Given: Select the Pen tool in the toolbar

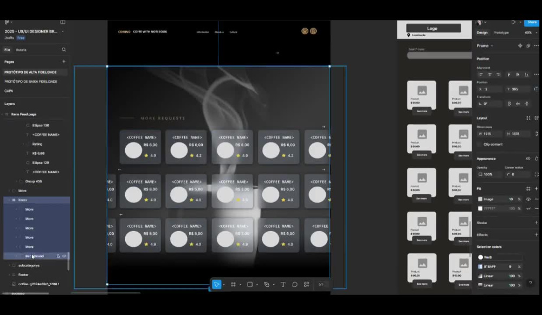Looking at the screenshot, I should (x=267, y=285).
